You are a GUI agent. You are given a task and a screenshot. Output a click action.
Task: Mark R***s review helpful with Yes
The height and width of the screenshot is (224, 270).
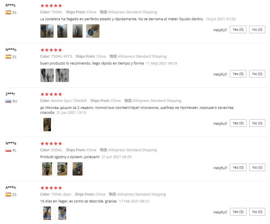point(238,29)
